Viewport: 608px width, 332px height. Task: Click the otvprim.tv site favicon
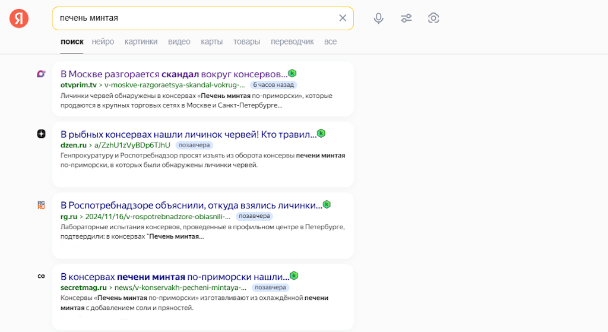pos(41,74)
